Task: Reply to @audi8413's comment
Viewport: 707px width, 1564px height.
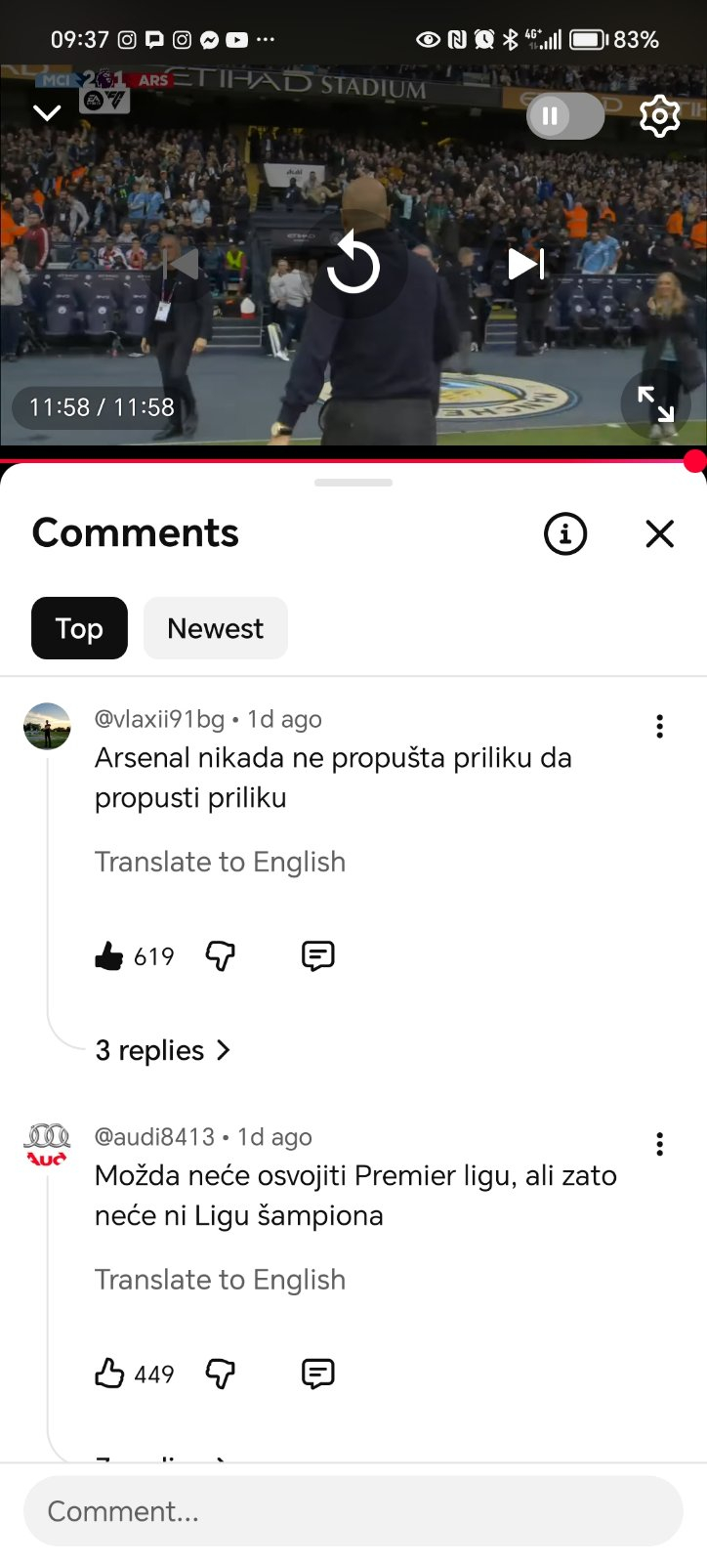Action: click(x=317, y=1374)
